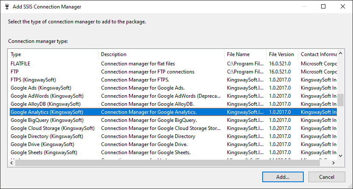Click 'Connection Manager for Google AlloyDB.' description

point(148,104)
